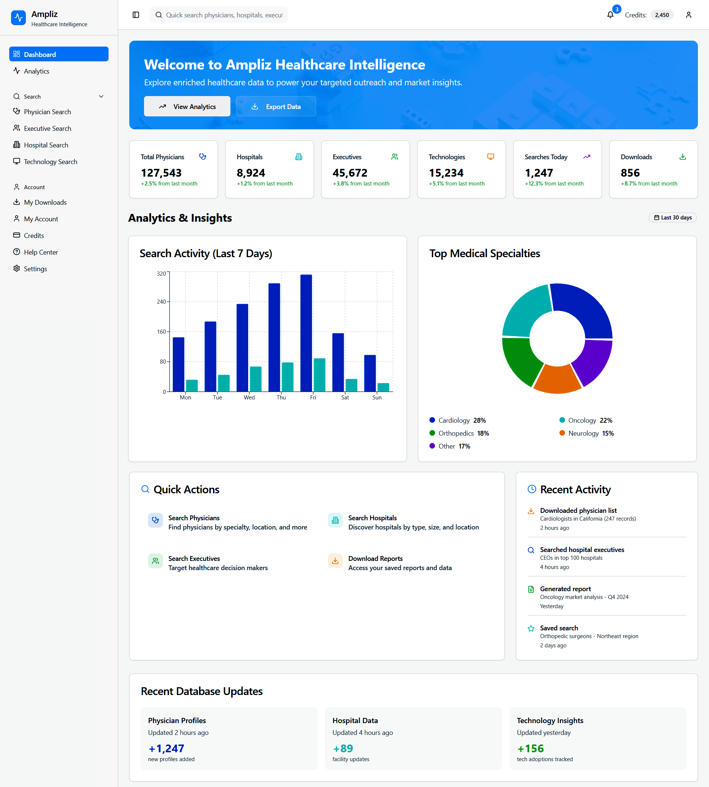Open Hospital Search in the sidebar
The height and width of the screenshot is (787, 709).
[46, 145]
